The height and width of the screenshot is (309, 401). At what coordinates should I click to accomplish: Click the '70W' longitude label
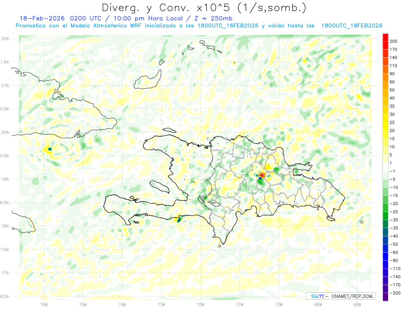click(x=279, y=304)
